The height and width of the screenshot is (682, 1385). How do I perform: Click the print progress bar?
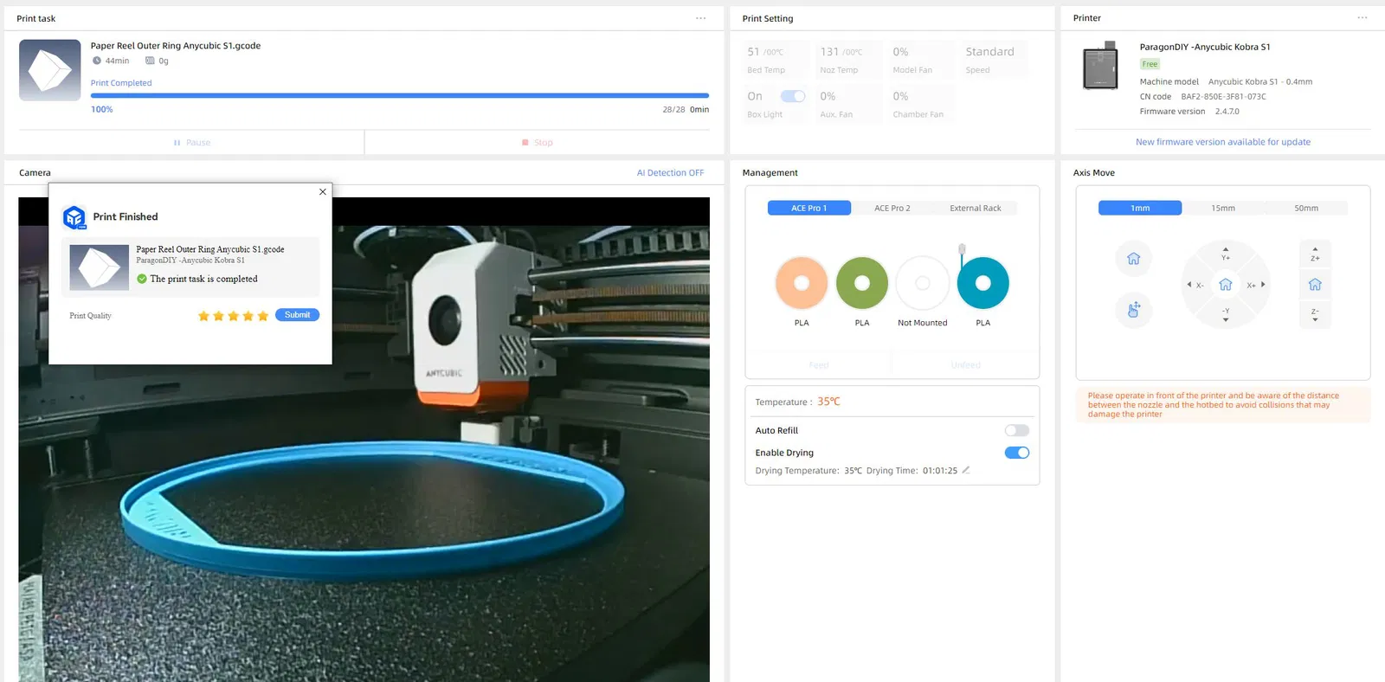click(400, 95)
